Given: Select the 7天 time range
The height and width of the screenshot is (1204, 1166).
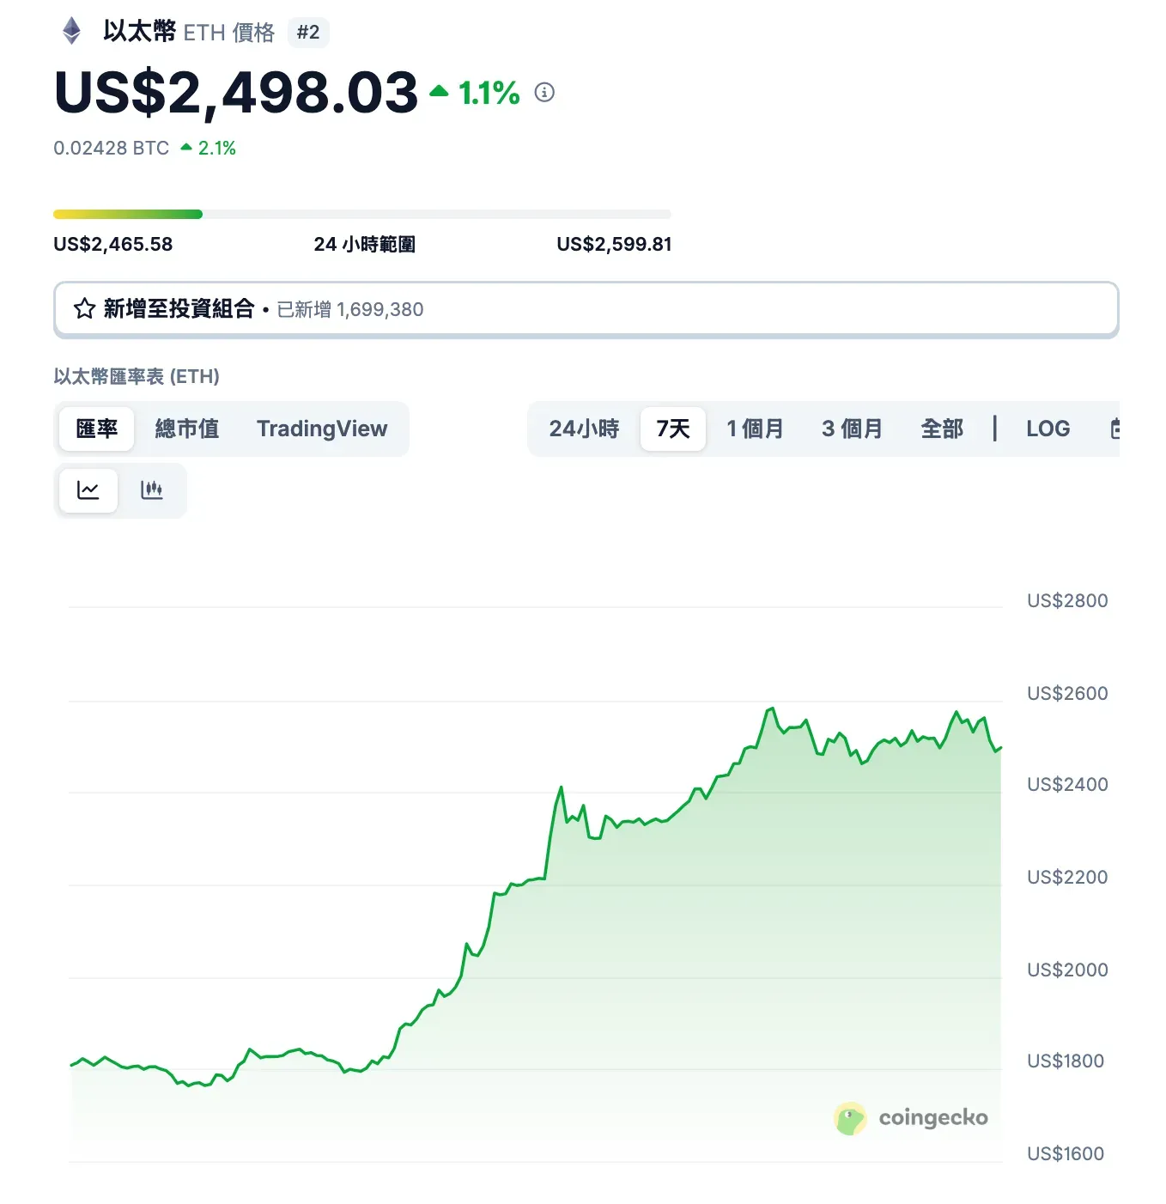Looking at the screenshot, I should pos(673,429).
